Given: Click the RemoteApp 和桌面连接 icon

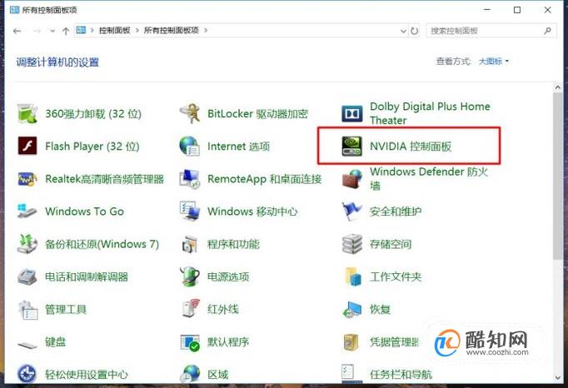Looking at the screenshot, I should (190, 179).
